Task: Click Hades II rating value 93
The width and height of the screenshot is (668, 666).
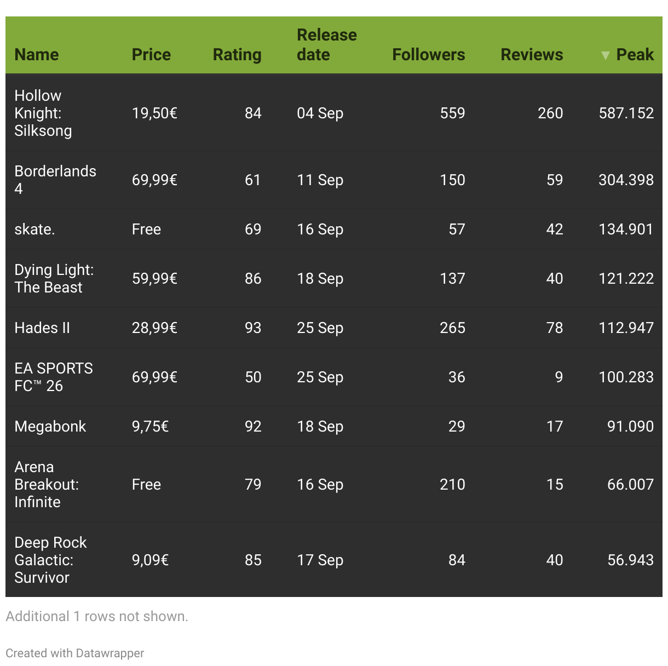Action: click(253, 328)
